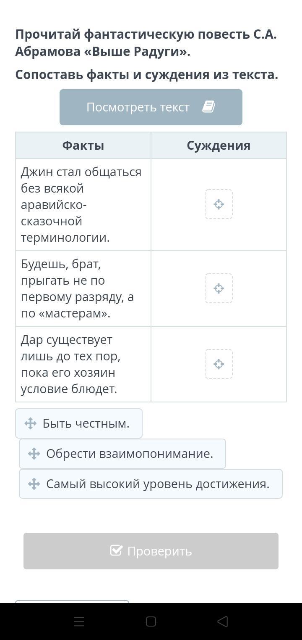Click drop target icon beside Дар существует row
The height and width of the screenshot is (640, 302).
(x=219, y=364)
